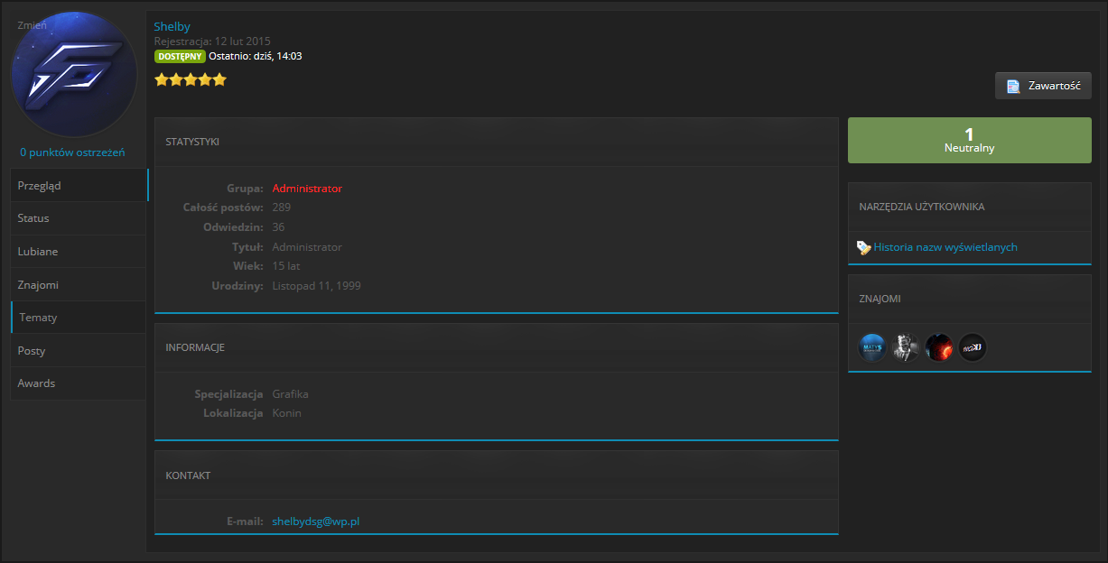
Task: Click the green Neutralny reputation box
Action: pyautogui.click(x=969, y=141)
